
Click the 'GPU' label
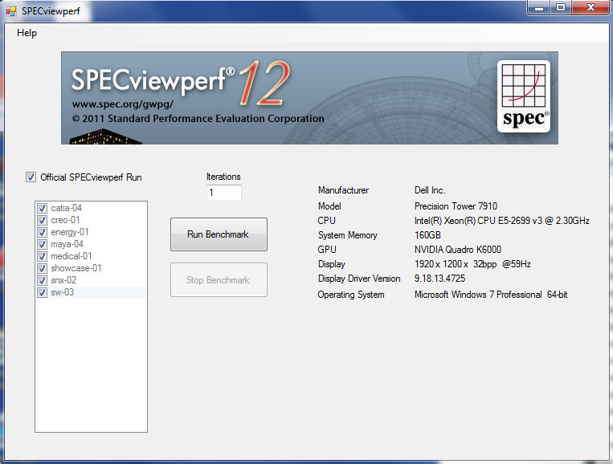click(327, 250)
